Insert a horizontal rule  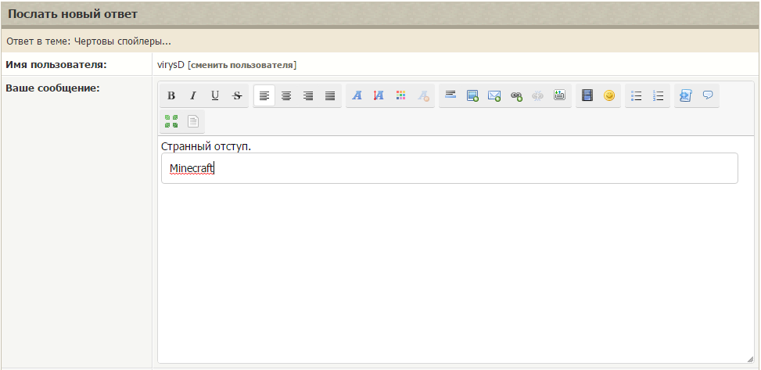450,95
